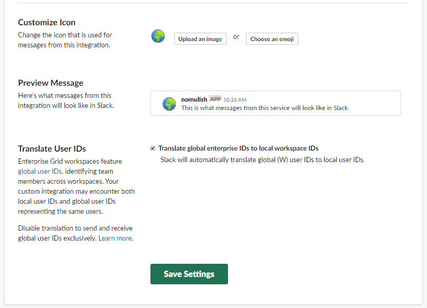427x308 pixels.
Task: Click the 'Translate global enterprise IDs to local workspace IDs' label
Action: (x=238, y=148)
